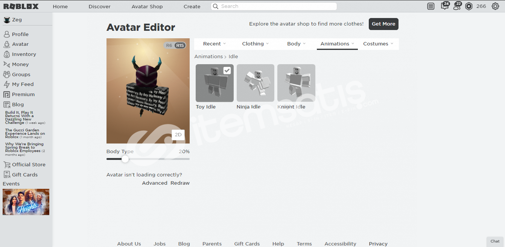This screenshot has width=505, height=247.
Task: Click the About Us footer link
Action: 129,244
